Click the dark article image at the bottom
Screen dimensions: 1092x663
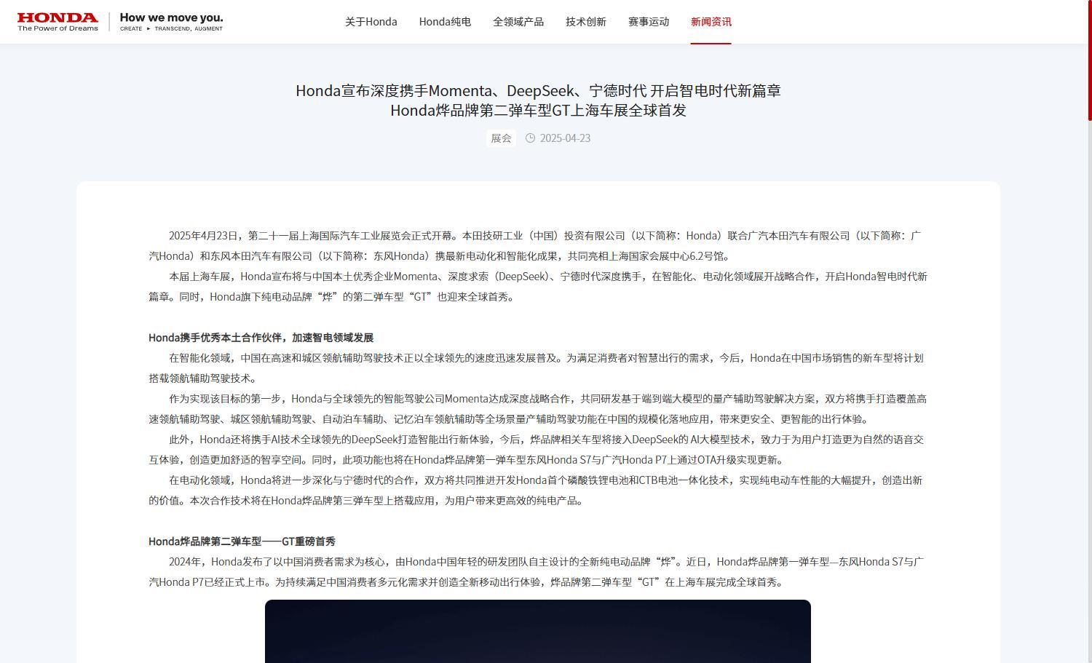tap(538, 631)
